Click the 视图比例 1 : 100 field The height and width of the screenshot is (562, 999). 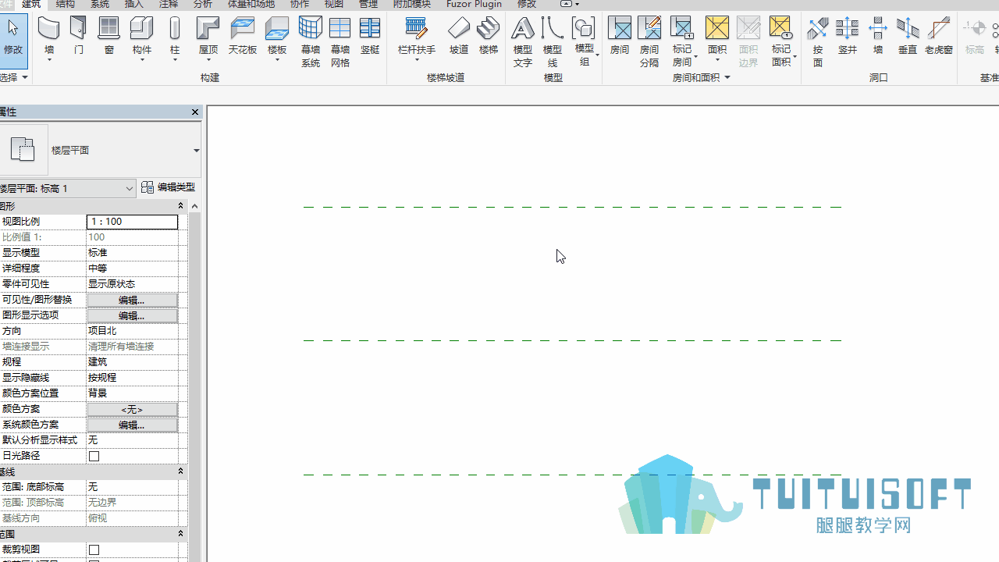(132, 222)
